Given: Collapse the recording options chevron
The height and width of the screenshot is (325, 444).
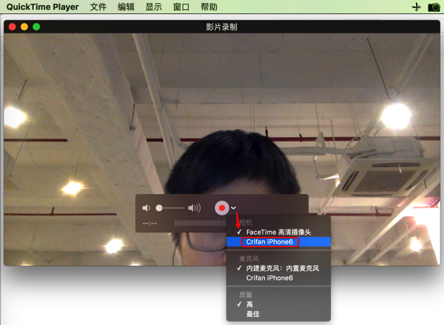Looking at the screenshot, I should tap(233, 208).
